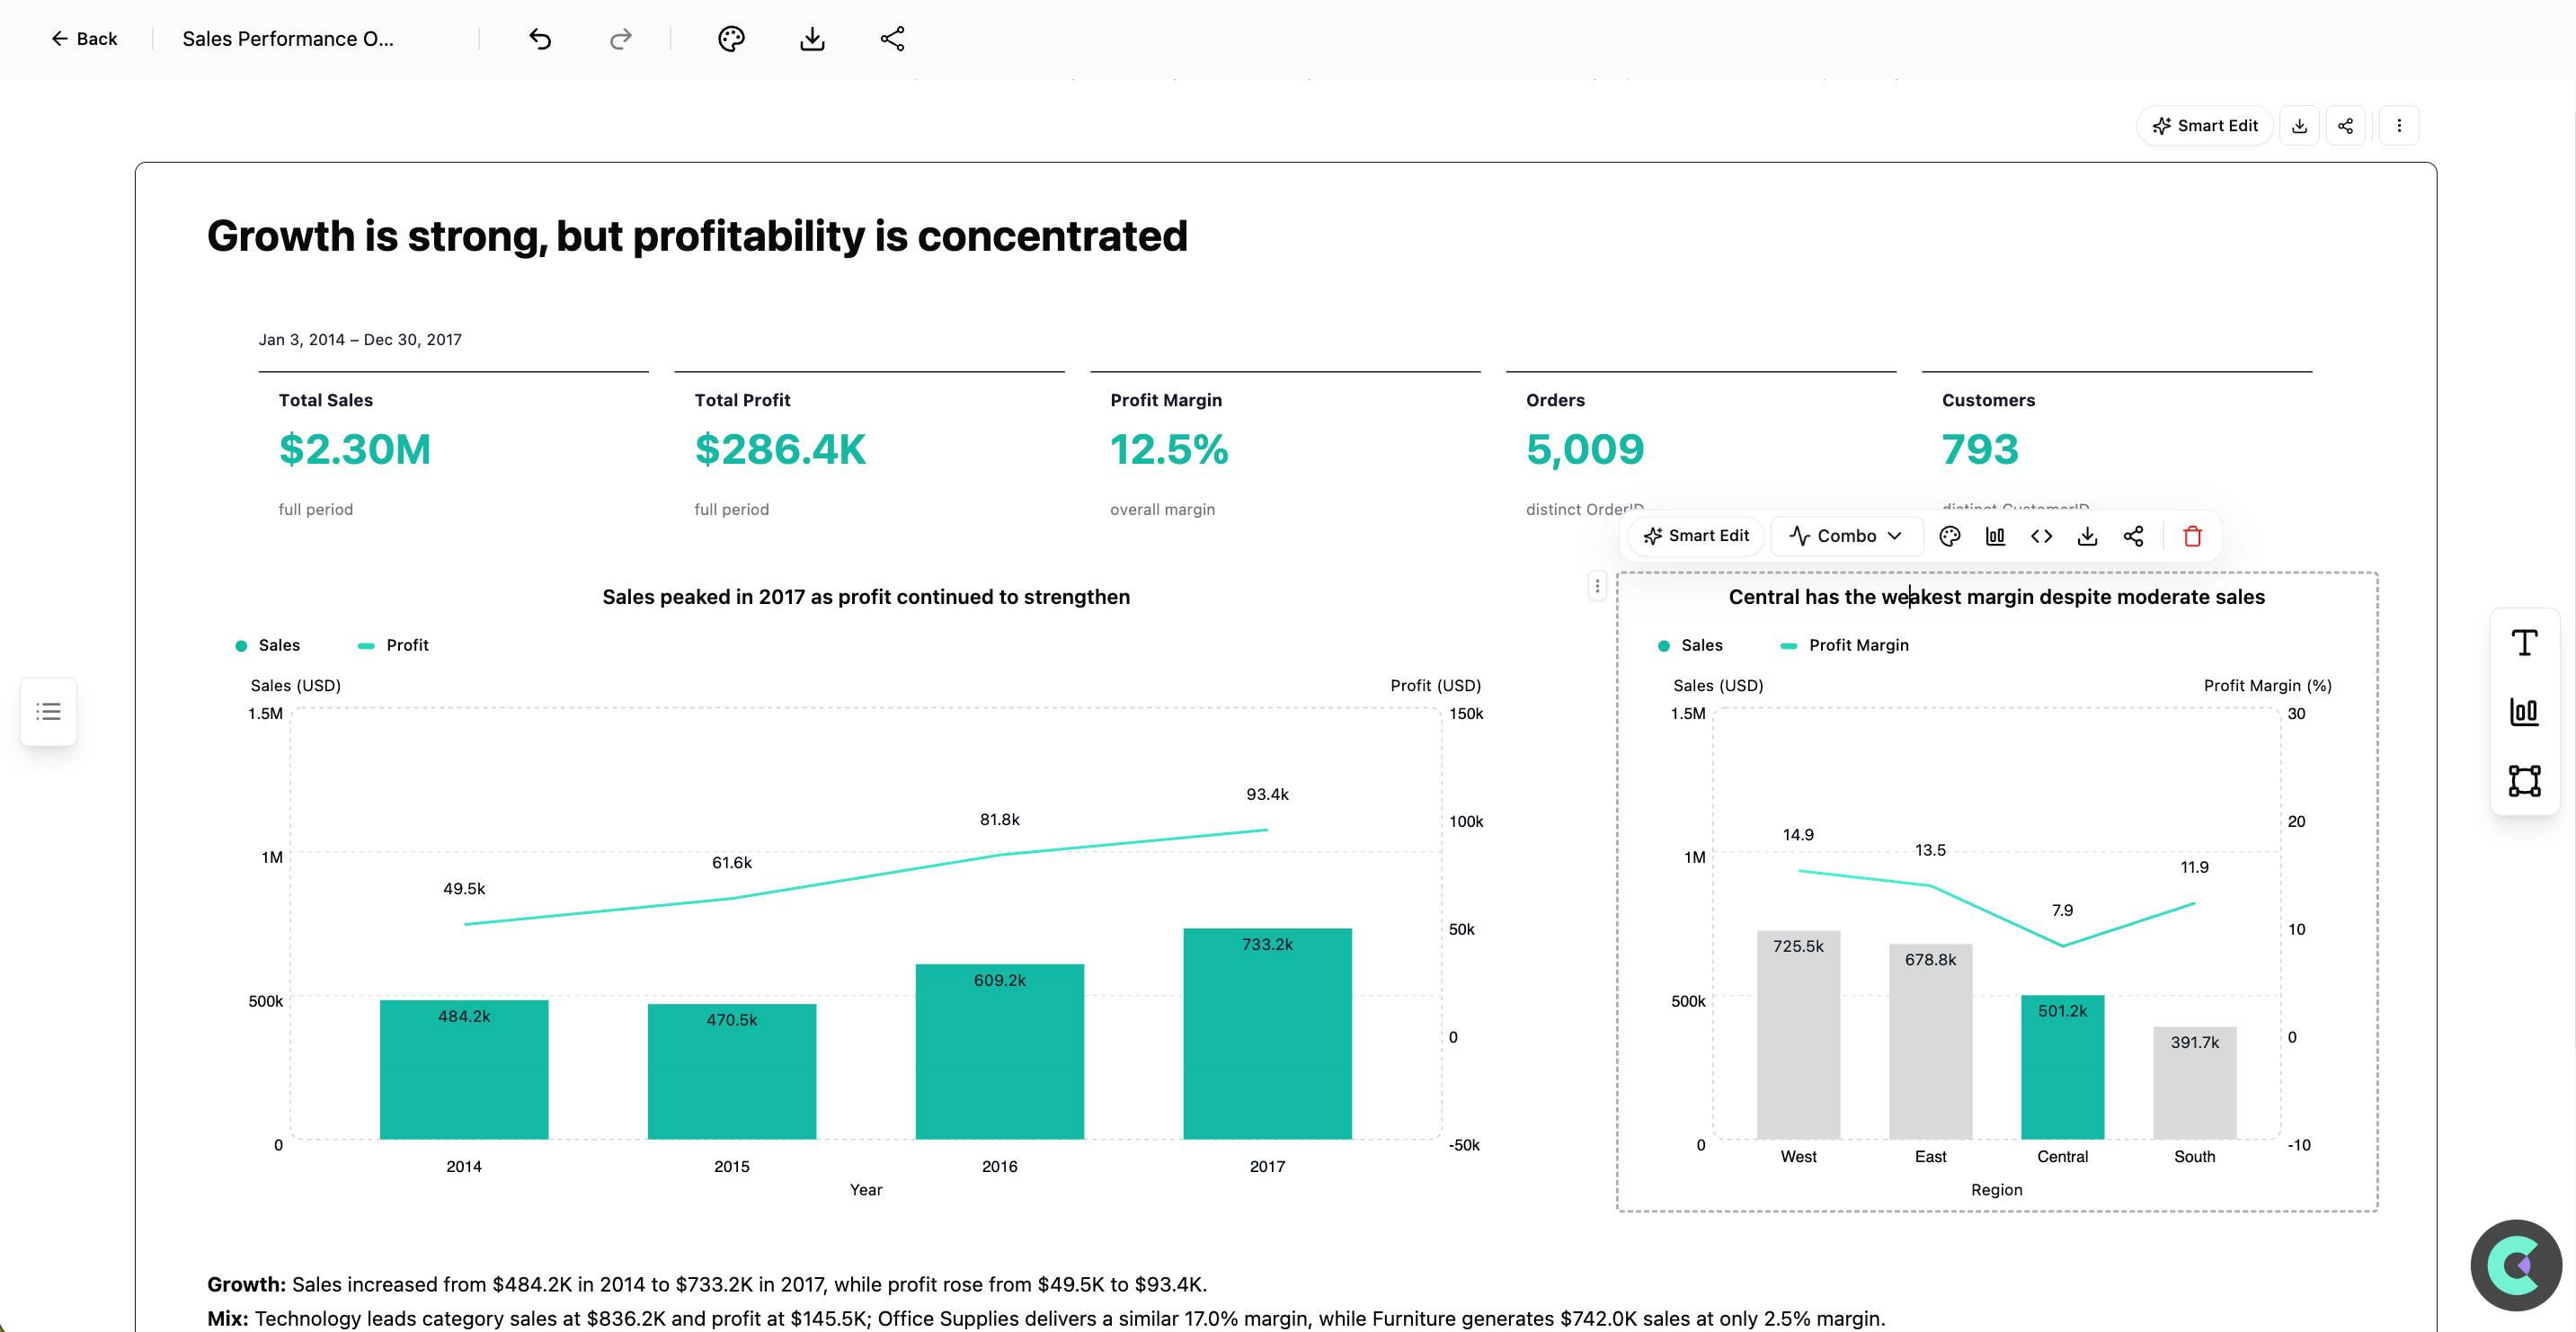Select the Profit Margin 12.5% value

click(1169, 450)
